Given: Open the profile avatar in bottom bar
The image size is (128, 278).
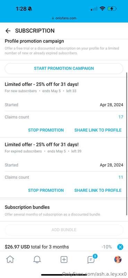Looking at the screenshot, I should pos(118,260).
